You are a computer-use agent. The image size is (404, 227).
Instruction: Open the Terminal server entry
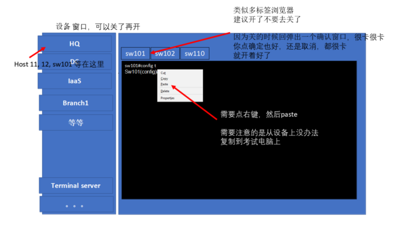click(x=76, y=186)
